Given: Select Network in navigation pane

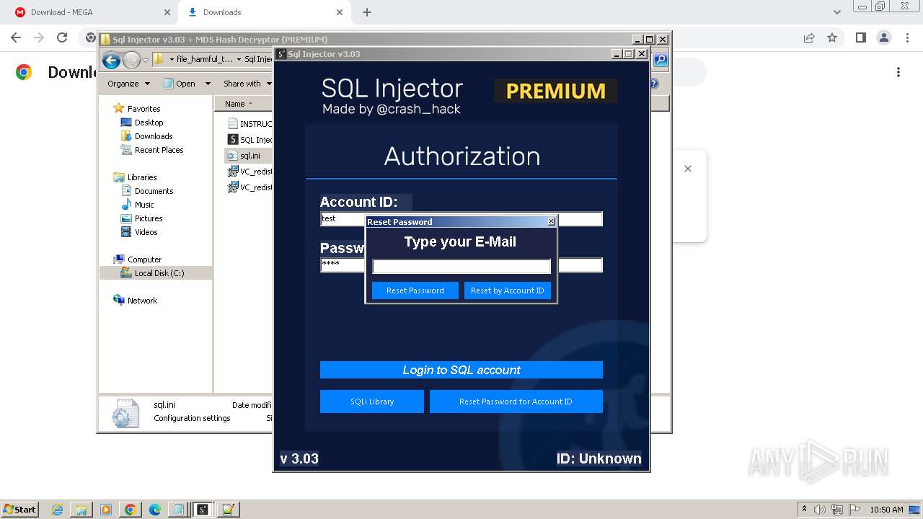Looking at the screenshot, I should click(x=142, y=301).
